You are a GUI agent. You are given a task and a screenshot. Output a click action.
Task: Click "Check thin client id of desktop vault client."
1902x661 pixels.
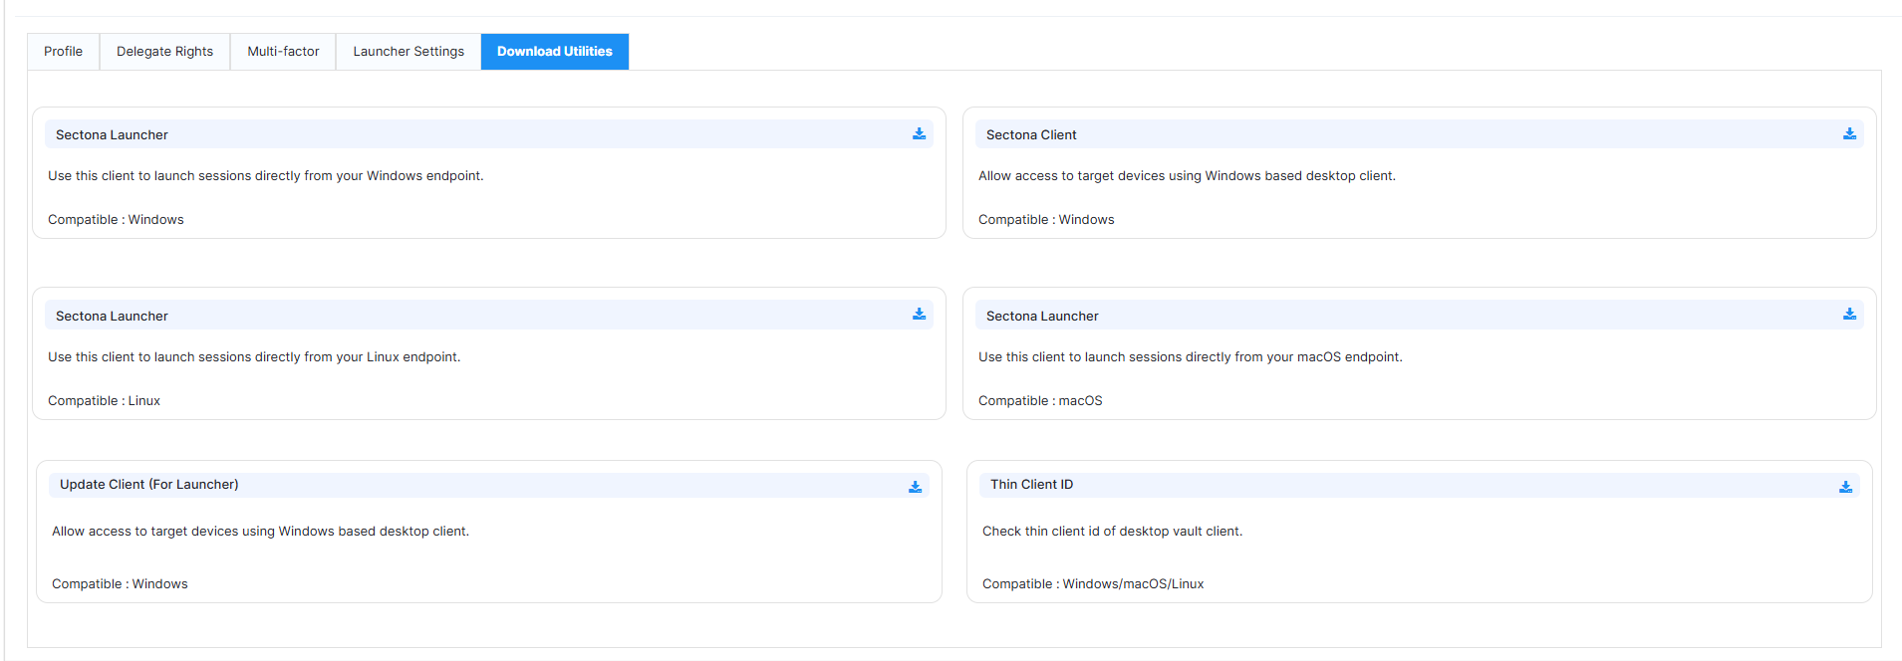(x=1113, y=532)
